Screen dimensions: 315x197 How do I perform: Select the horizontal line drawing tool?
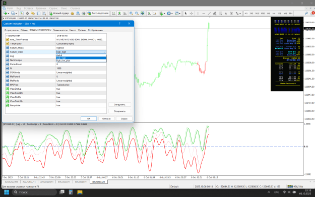tap(204, 13)
